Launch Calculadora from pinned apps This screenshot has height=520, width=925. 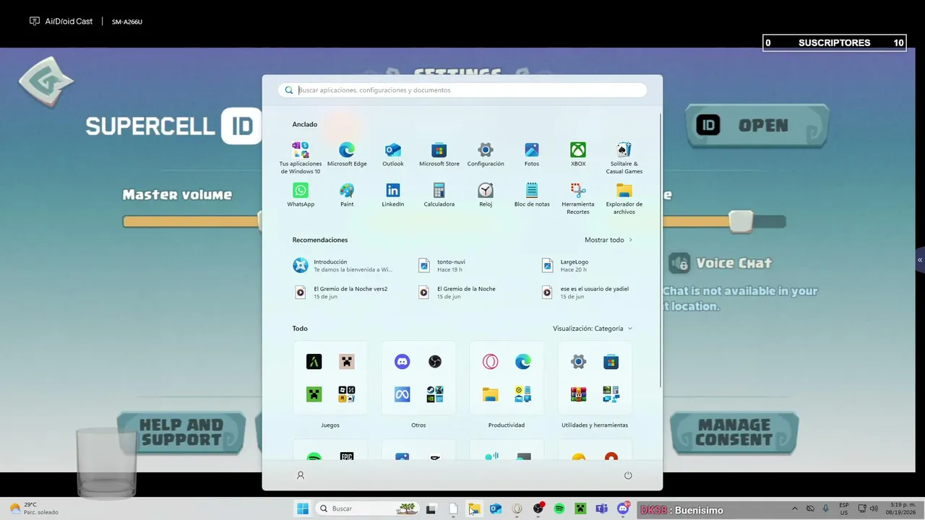point(439,195)
